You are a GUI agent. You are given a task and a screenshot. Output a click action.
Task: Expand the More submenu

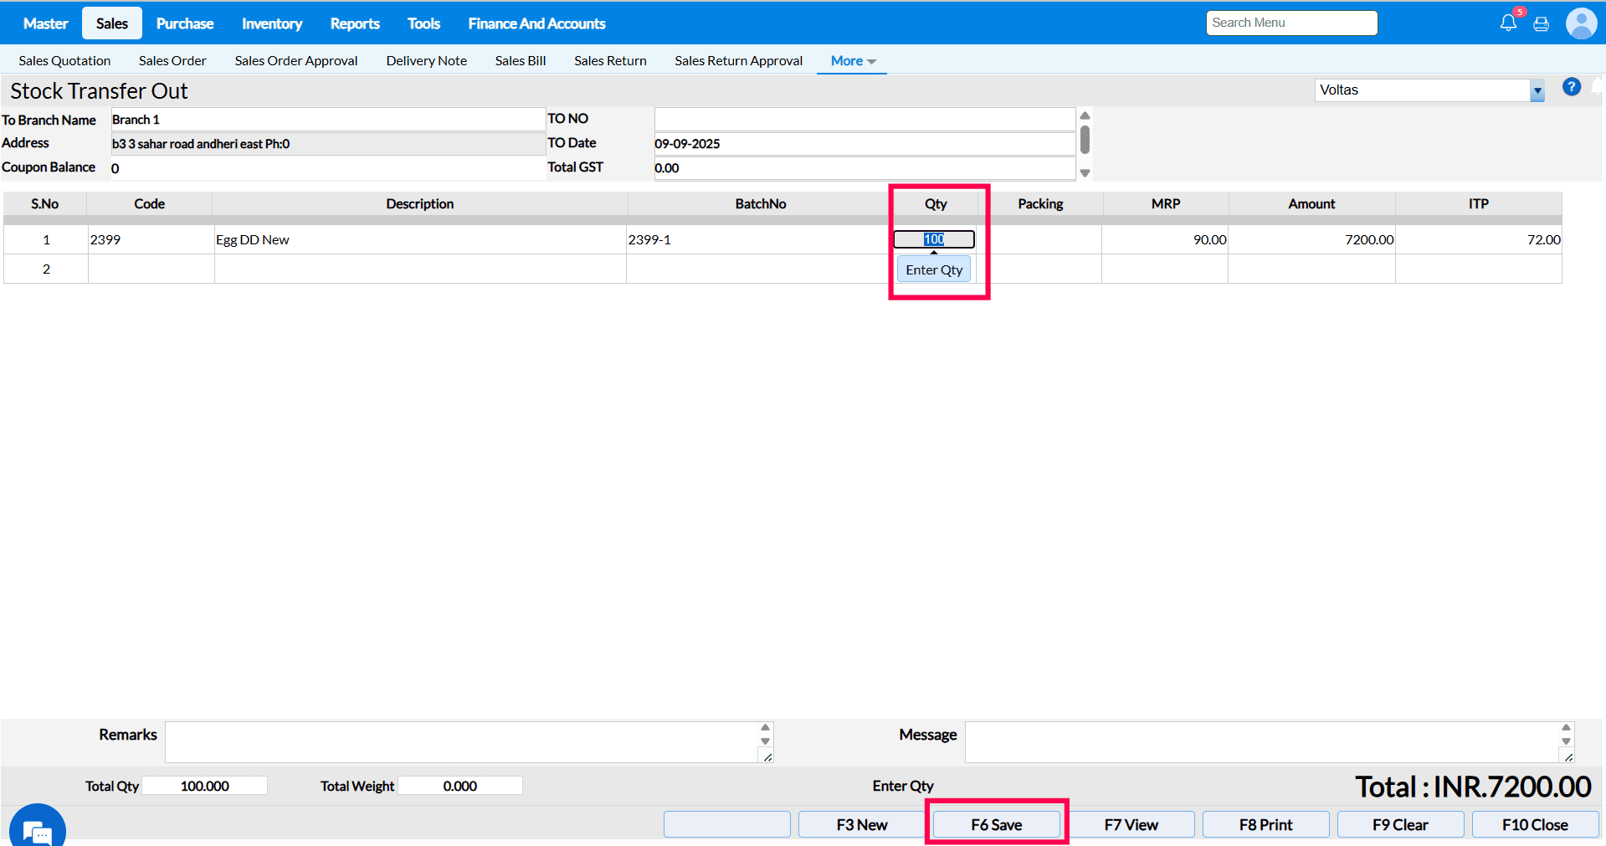coord(852,61)
